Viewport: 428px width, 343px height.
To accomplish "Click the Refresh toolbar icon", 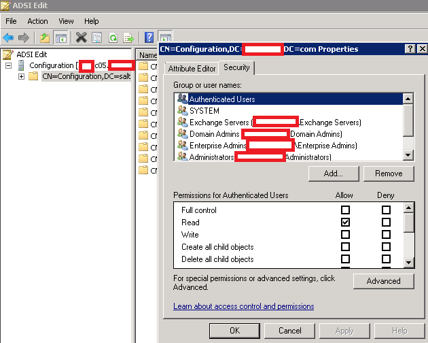I will (113, 37).
